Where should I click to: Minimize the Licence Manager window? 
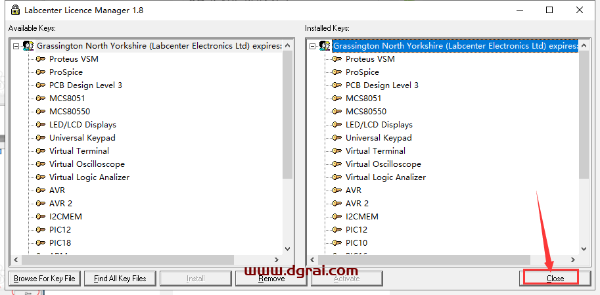click(519, 10)
